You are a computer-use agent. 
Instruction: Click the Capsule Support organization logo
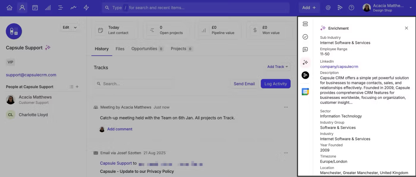[x=14, y=31]
